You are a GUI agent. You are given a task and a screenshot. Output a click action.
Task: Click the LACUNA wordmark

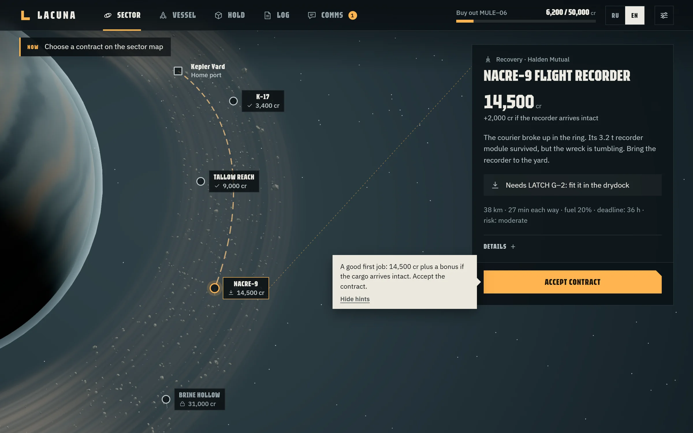tap(57, 15)
